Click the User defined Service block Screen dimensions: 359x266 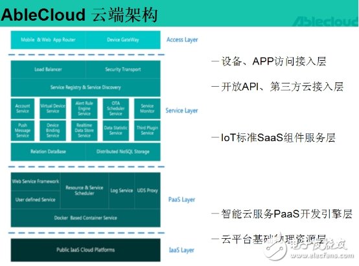[36, 200]
